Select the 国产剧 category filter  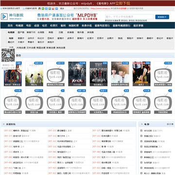point(21,32)
